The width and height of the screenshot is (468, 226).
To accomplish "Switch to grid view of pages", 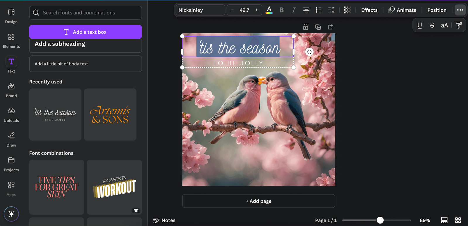I will point(458,220).
